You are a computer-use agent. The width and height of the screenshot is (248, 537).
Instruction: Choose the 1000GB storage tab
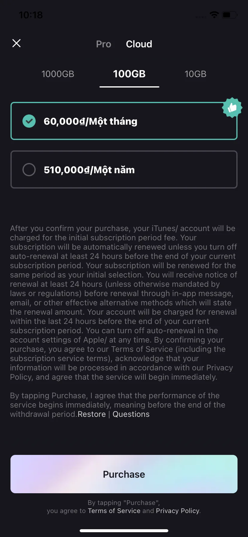coord(58,74)
